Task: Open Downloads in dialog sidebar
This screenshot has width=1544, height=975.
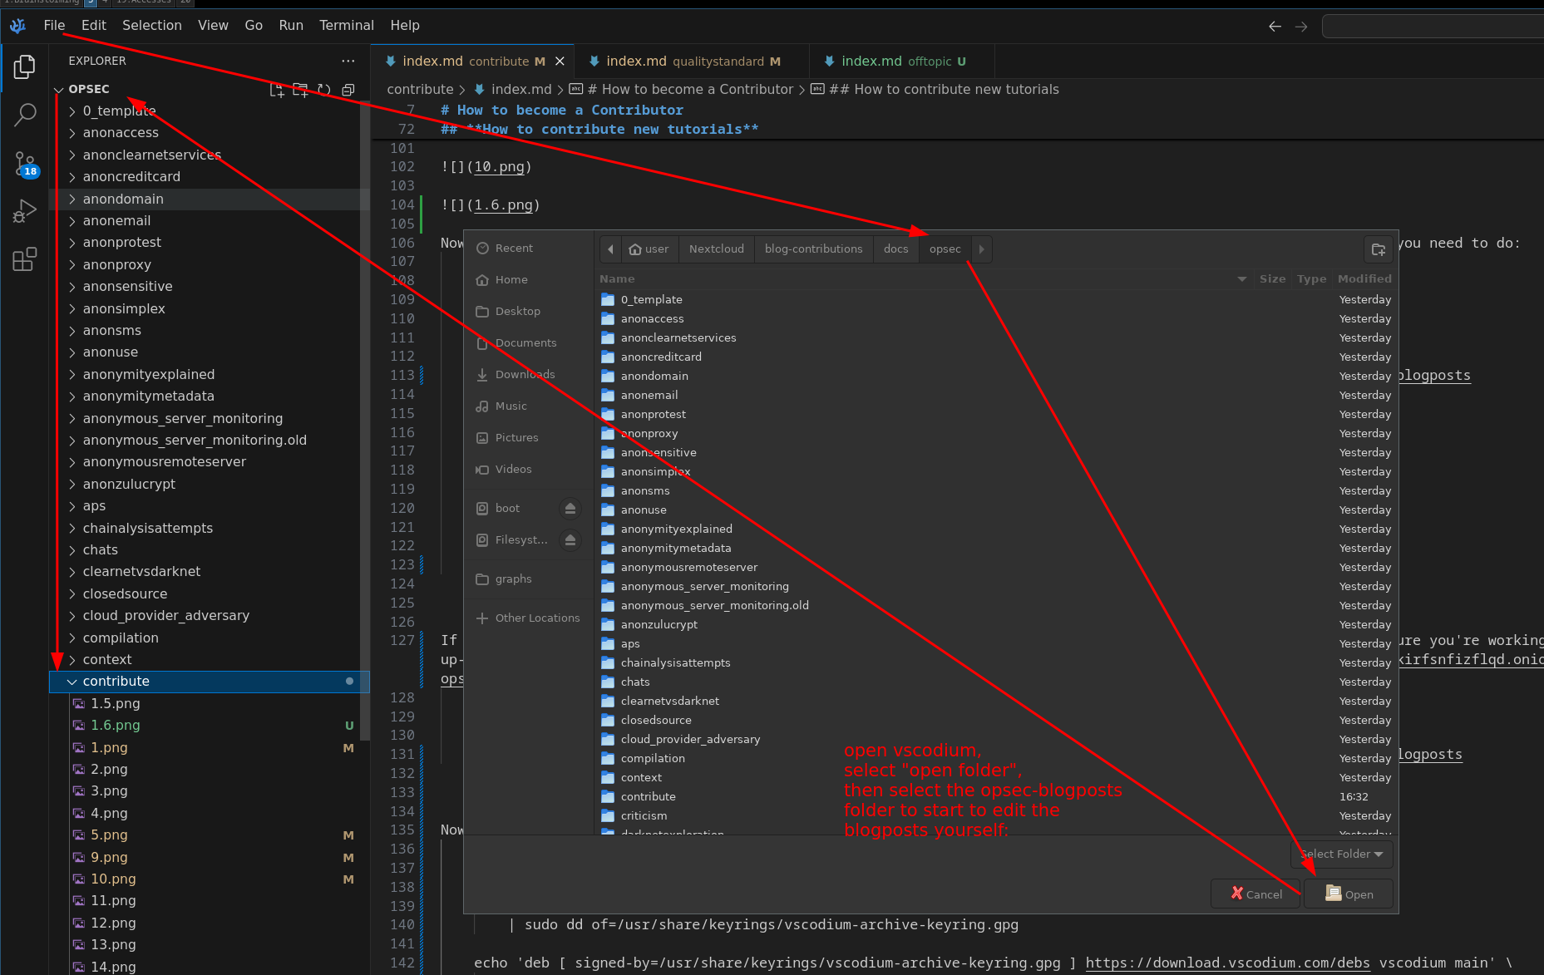Action: 528,375
